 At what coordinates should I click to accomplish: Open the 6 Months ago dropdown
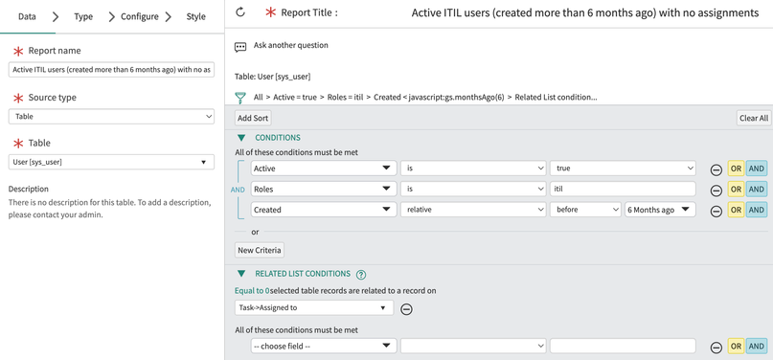pos(660,210)
